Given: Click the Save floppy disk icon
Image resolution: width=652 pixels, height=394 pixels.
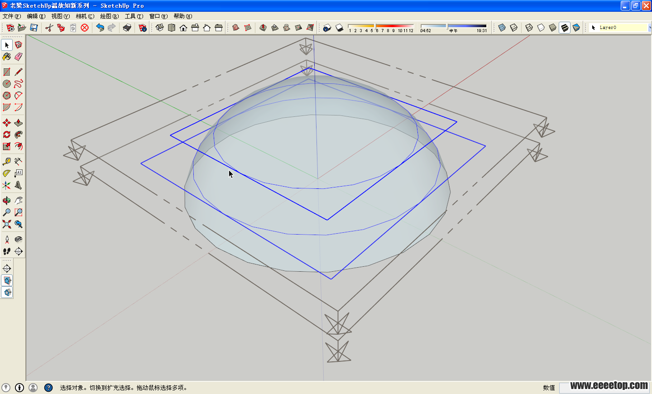Looking at the screenshot, I should point(34,28).
